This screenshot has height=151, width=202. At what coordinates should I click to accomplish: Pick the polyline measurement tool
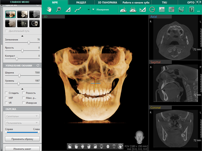tap(77, 10)
